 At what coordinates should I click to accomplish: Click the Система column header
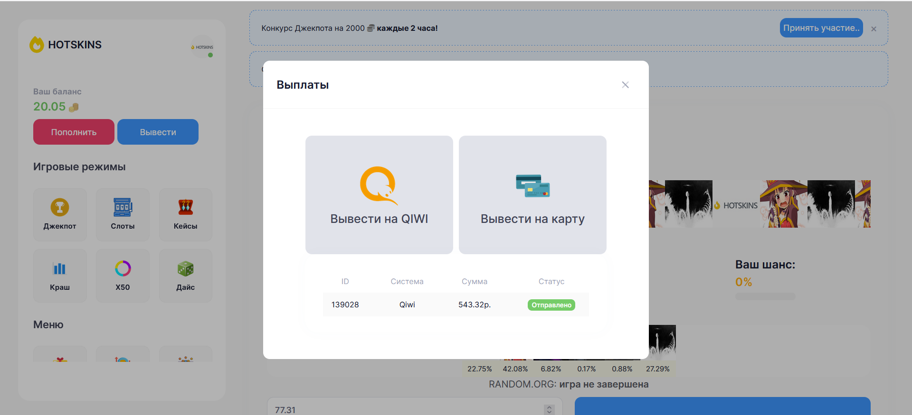coord(407,281)
